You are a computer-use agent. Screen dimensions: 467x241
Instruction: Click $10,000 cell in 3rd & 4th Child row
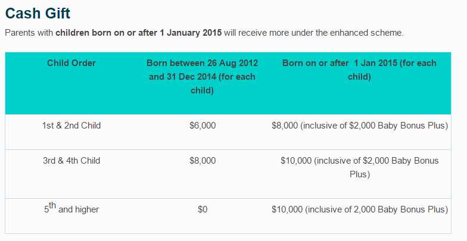click(360, 167)
